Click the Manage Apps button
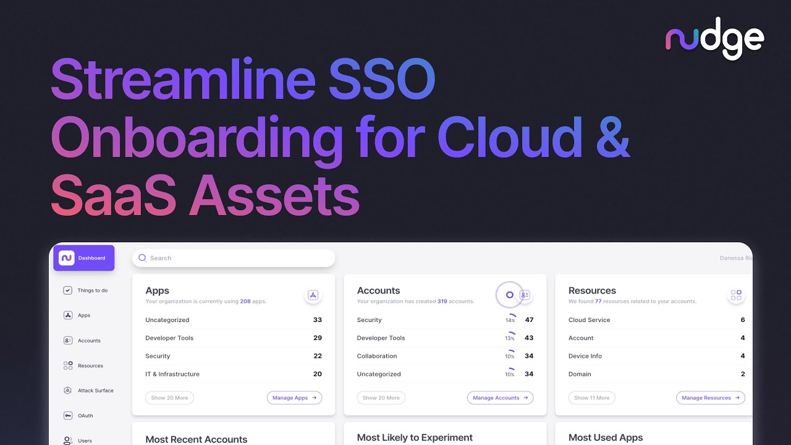Screen dimensions: 791x445 [294, 398]
